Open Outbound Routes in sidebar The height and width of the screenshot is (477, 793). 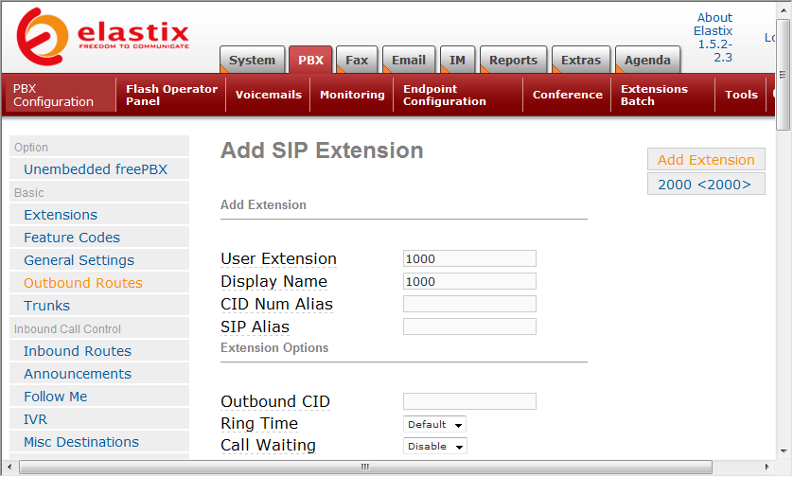click(83, 283)
